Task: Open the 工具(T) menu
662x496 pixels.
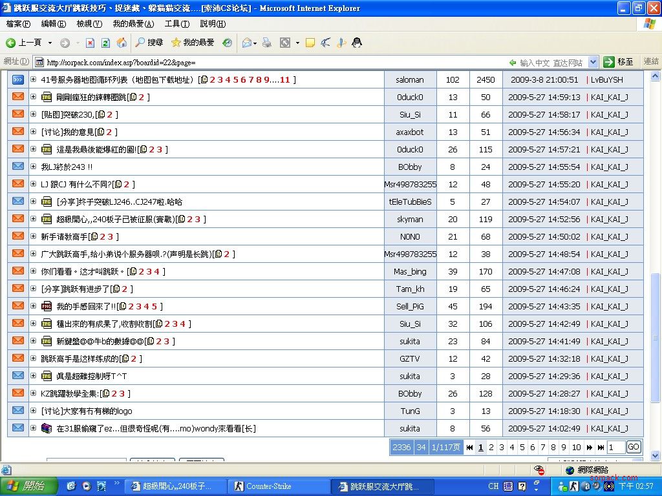Action: [176, 24]
